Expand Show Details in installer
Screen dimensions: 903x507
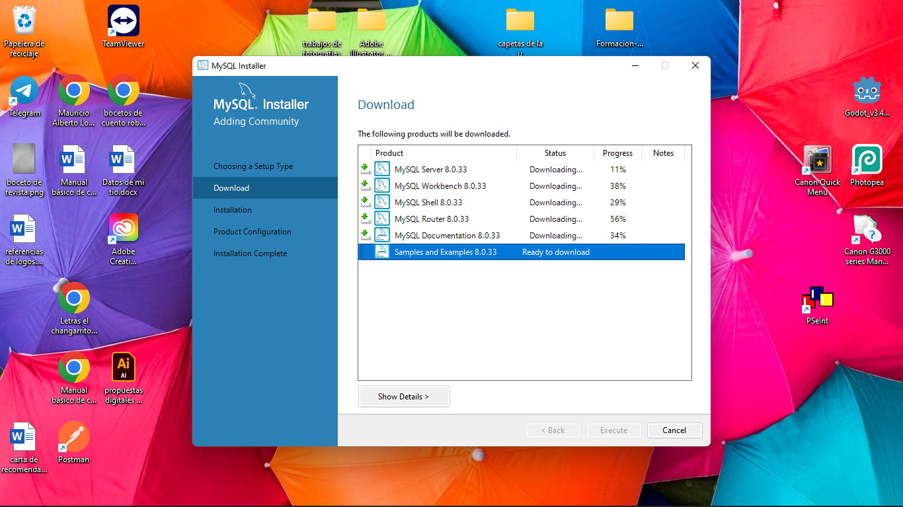click(x=404, y=397)
